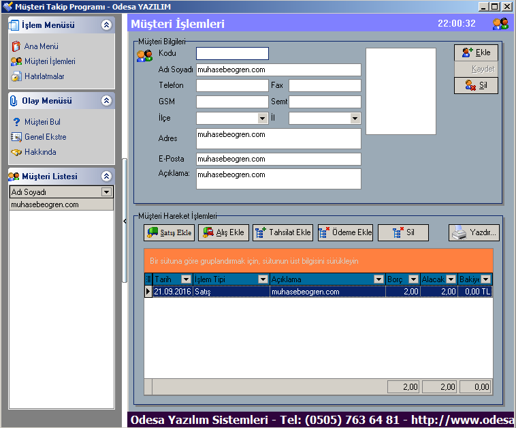Screen dimensions: 516x428
Task: Click the İşlem Menüsü panel header icon
Action: tap(14, 25)
